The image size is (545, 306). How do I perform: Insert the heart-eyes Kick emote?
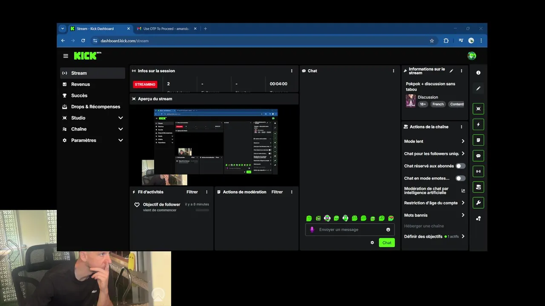click(x=391, y=218)
